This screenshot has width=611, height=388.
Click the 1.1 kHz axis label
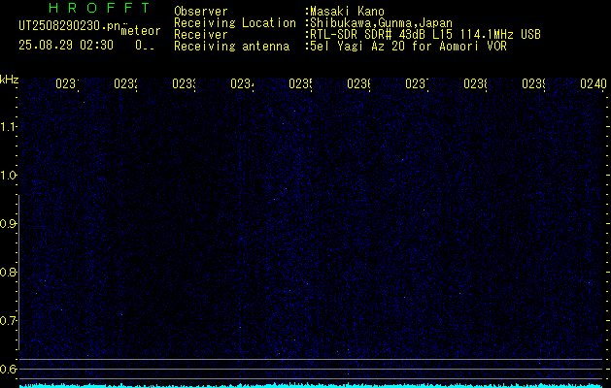8,126
